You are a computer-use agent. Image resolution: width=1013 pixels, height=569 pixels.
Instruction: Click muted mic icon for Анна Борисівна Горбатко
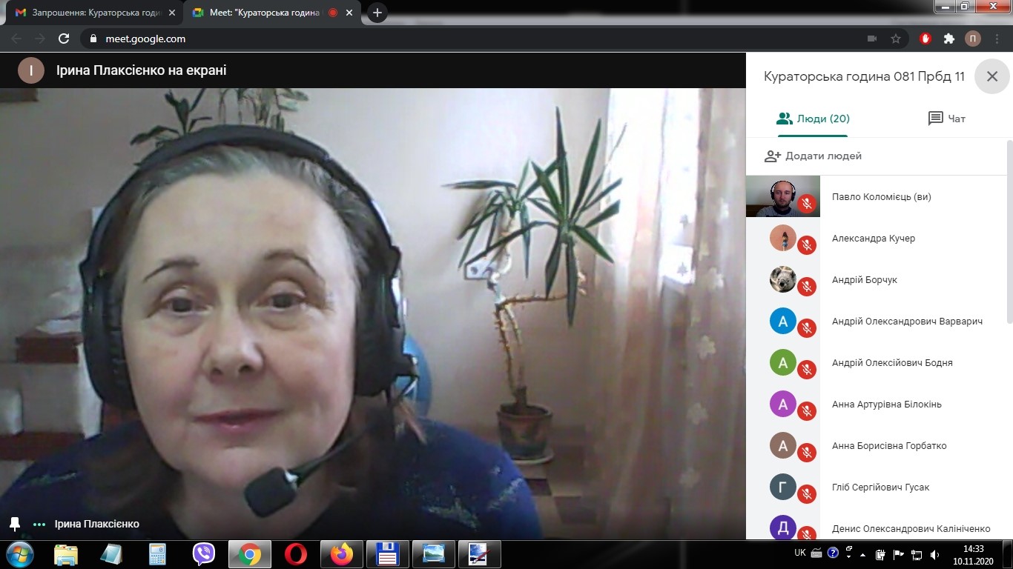pos(807,452)
